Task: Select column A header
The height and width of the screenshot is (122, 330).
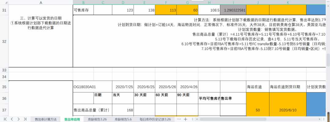Action: (x=41, y=2)
